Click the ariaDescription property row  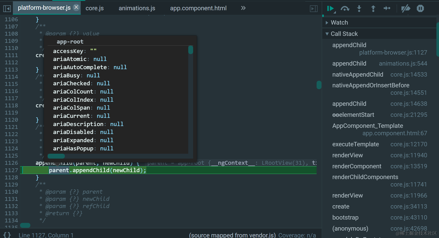coord(88,124)
